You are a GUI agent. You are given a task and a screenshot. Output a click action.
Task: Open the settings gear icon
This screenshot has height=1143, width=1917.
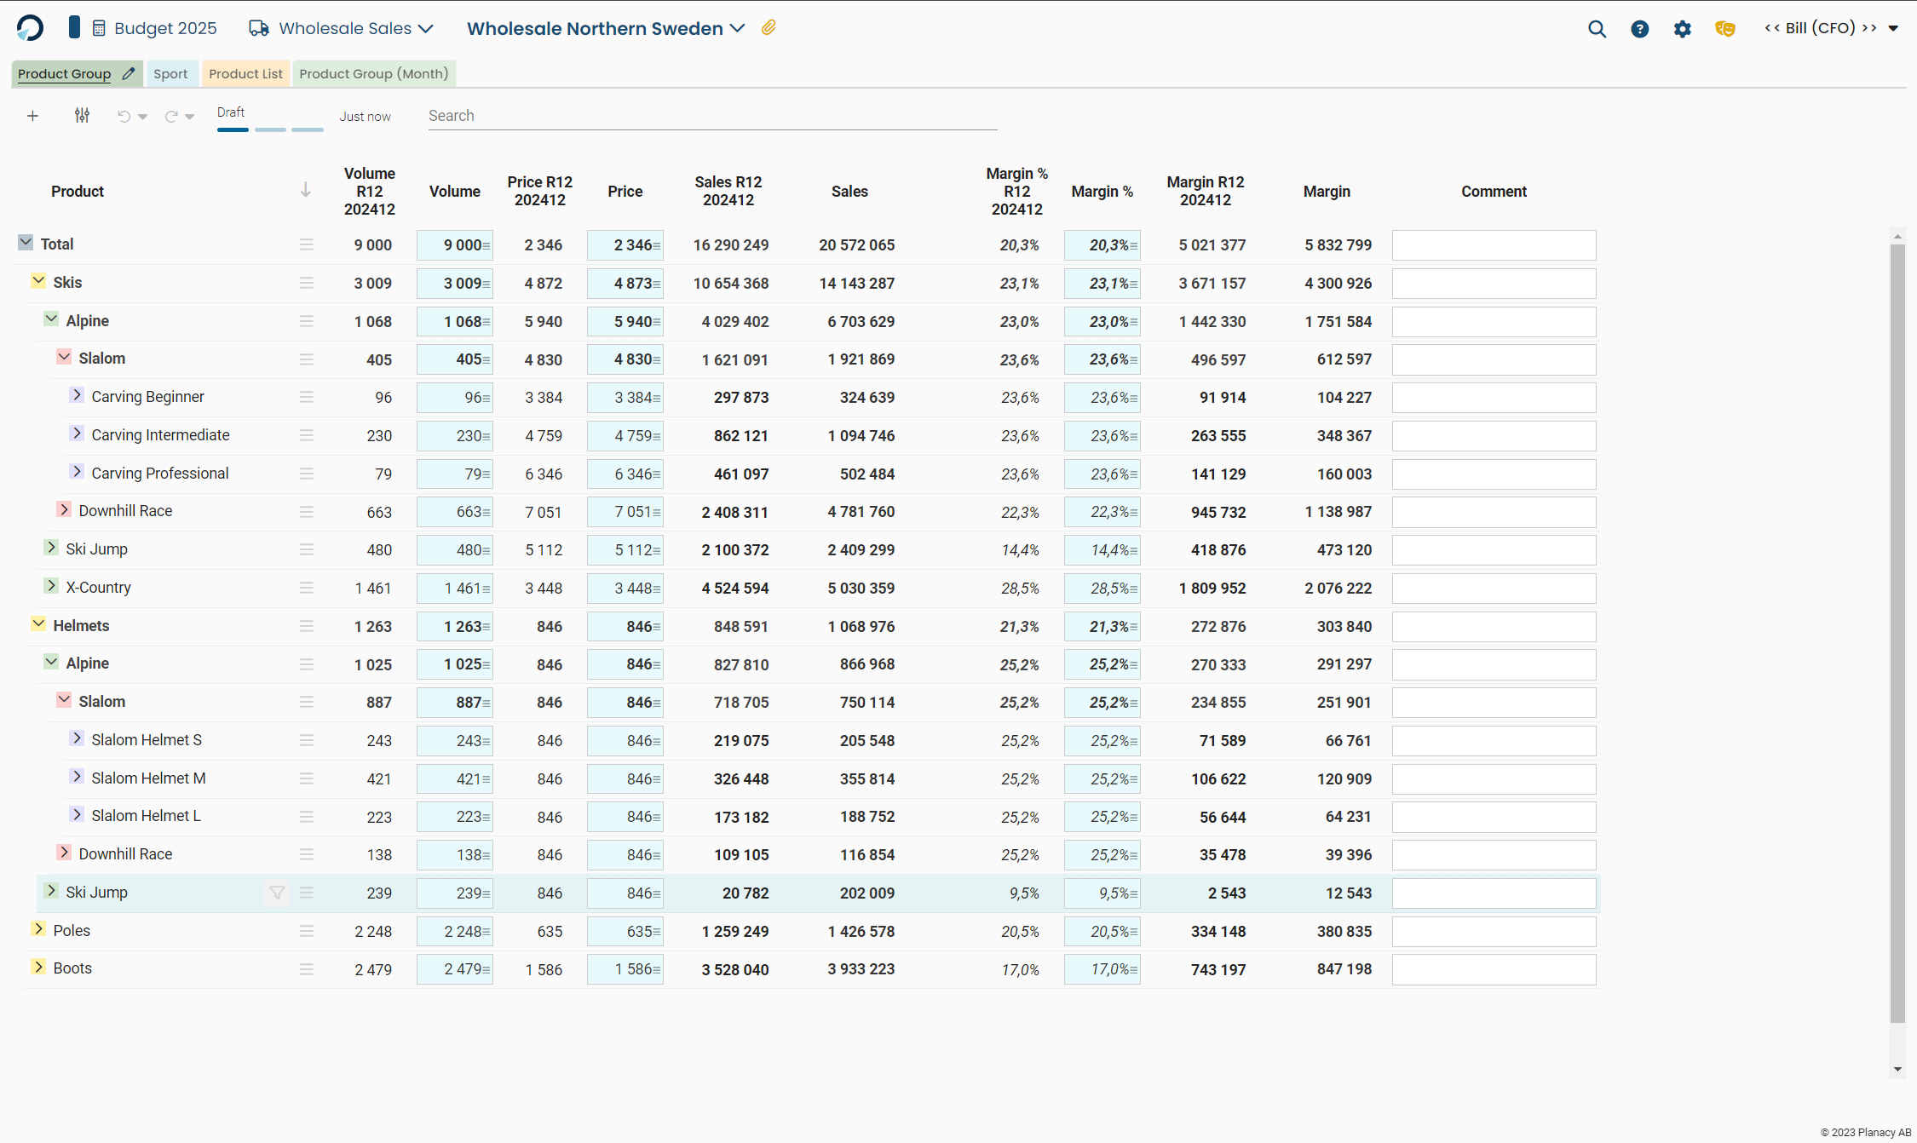point(1682,29)
